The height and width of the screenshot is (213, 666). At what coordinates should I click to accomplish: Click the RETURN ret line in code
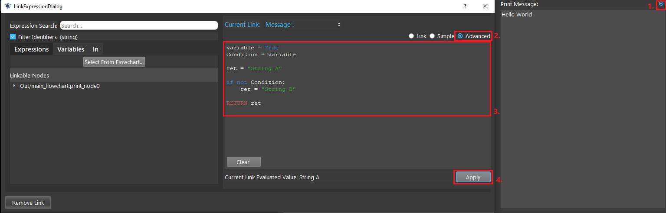click(x=244, y=103)
